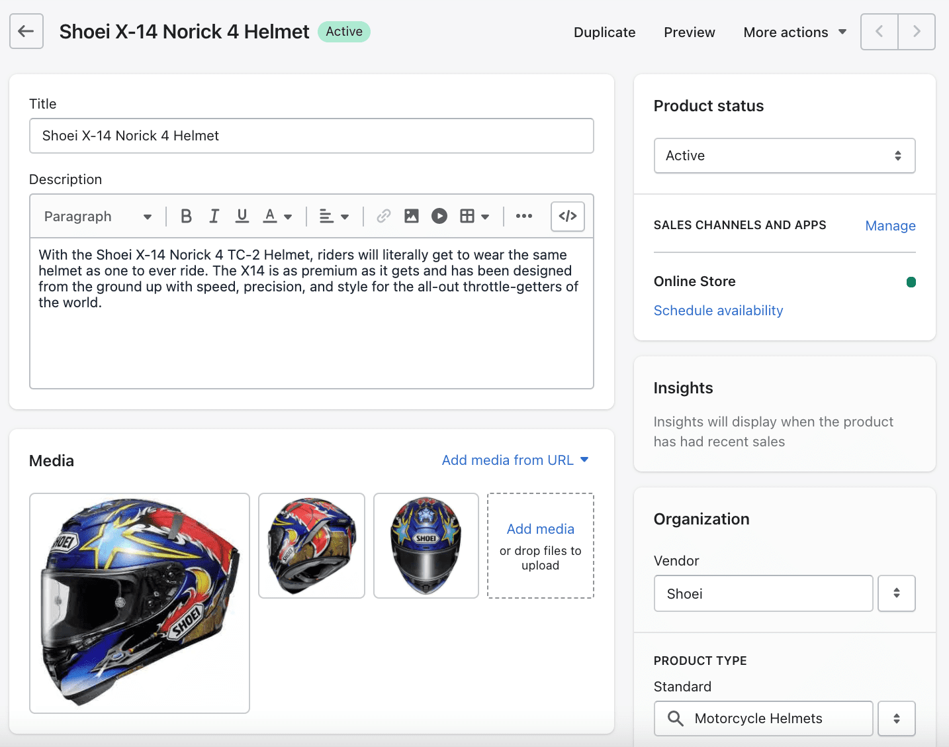Click Duplicate product
Screen dimensions: 949x747
click(604, 32)
